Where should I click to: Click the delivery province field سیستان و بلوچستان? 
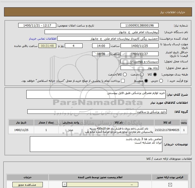(x=139, y=61)
